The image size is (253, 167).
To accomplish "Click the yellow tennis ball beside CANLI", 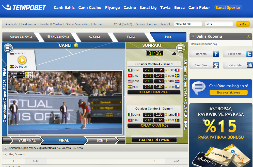I will coord(76,45).
